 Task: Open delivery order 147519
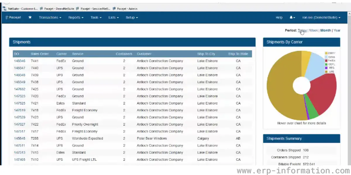[20, 110]
